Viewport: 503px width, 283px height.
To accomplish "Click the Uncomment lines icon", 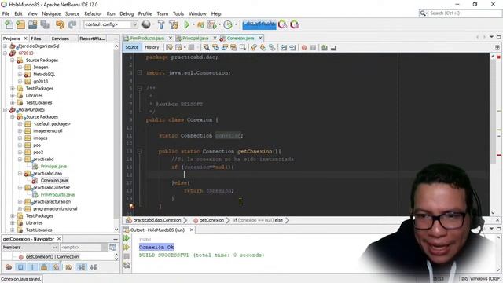I will [333, 47].
